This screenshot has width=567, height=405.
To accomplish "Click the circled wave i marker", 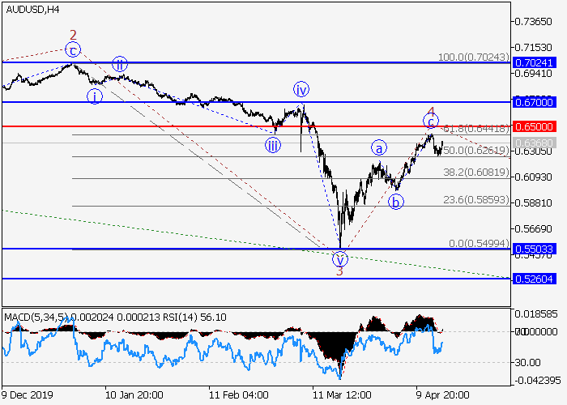I will click(x=96, y=96).
